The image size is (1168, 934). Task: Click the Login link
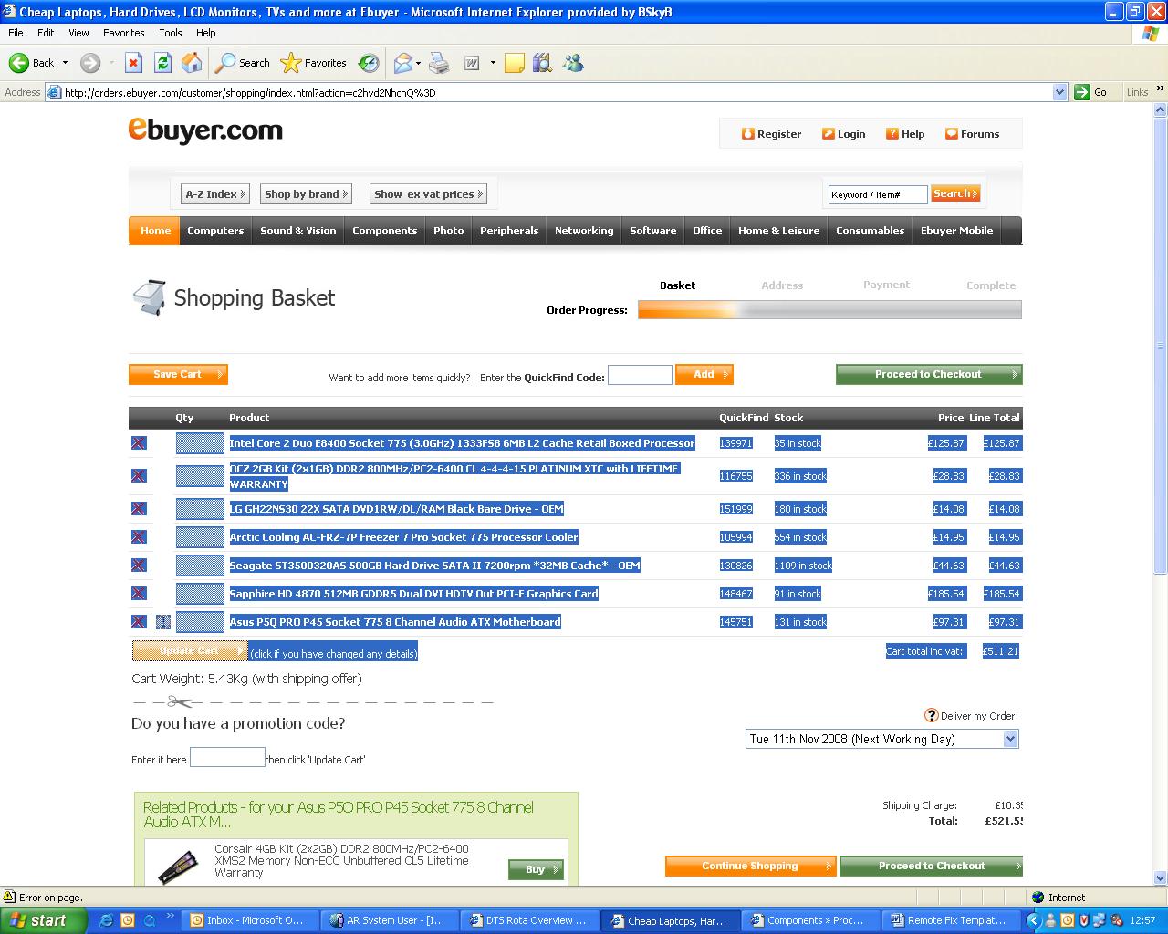[x=843, y=134]
